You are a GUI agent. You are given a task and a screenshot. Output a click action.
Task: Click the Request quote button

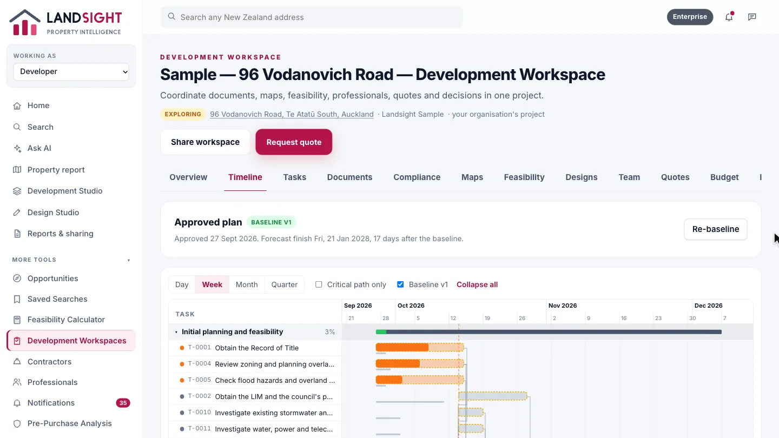pyautogui.click(x=294, y=142)
